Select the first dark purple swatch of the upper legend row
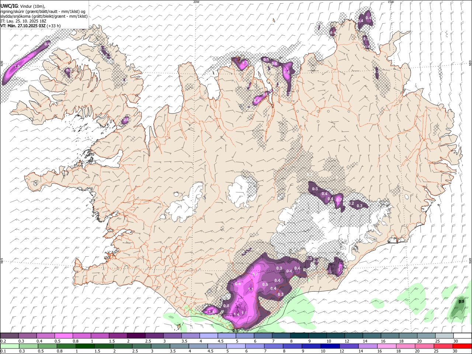 [9, 336]
